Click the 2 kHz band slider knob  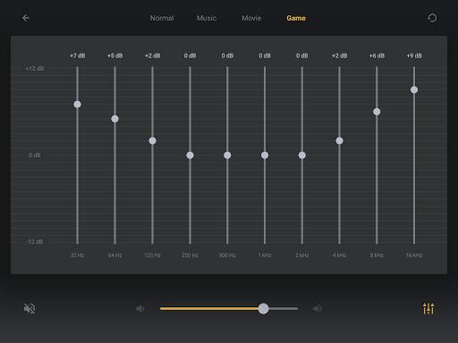302,155
